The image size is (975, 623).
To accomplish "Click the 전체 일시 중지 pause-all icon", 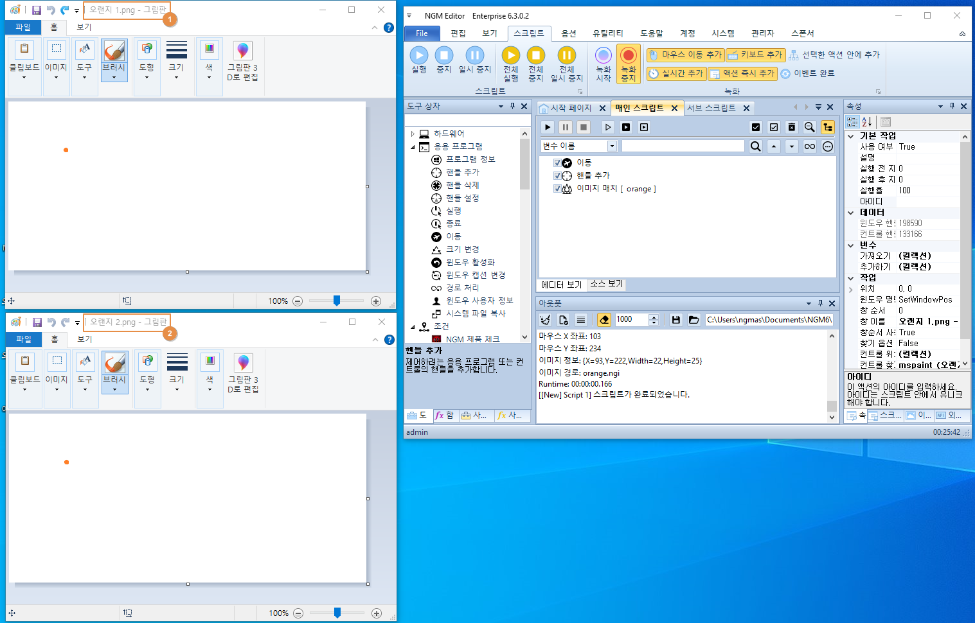I will click(566, 55).
